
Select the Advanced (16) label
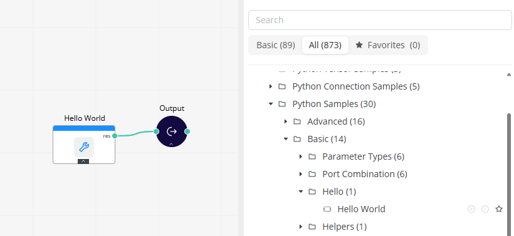[336, 122]
